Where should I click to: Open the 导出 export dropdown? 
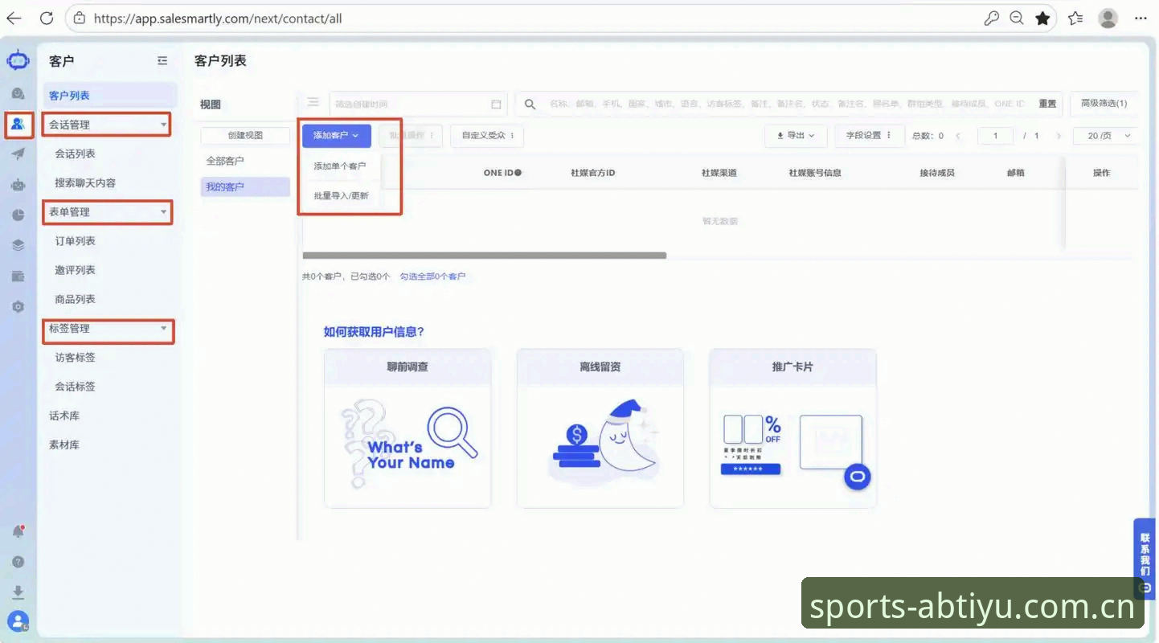796,136
